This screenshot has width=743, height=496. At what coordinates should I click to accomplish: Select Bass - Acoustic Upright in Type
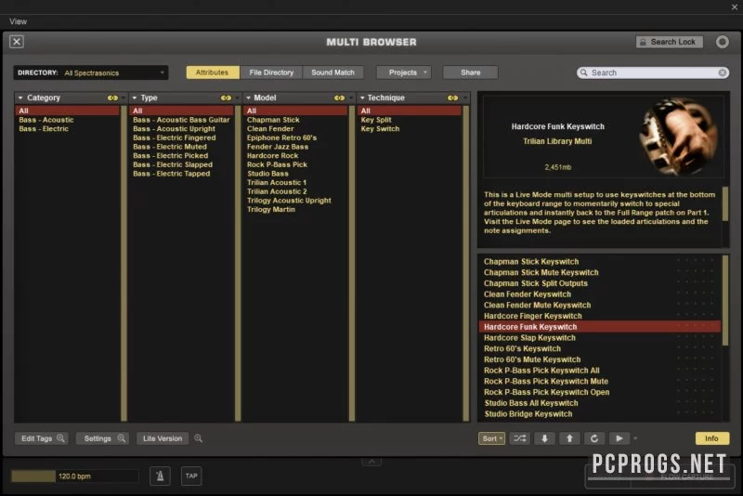tap(174, 129)
